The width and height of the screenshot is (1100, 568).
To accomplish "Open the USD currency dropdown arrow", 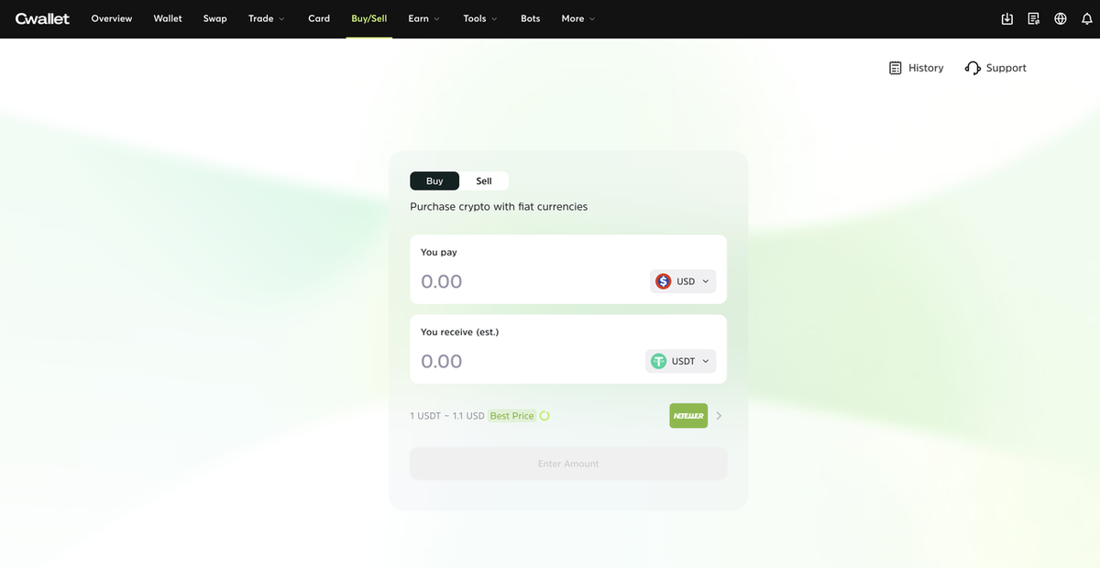I will click(706, 281).
